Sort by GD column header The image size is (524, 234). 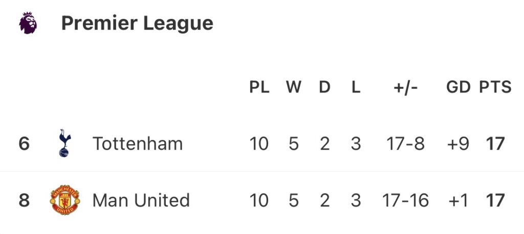tap(458, 87)
